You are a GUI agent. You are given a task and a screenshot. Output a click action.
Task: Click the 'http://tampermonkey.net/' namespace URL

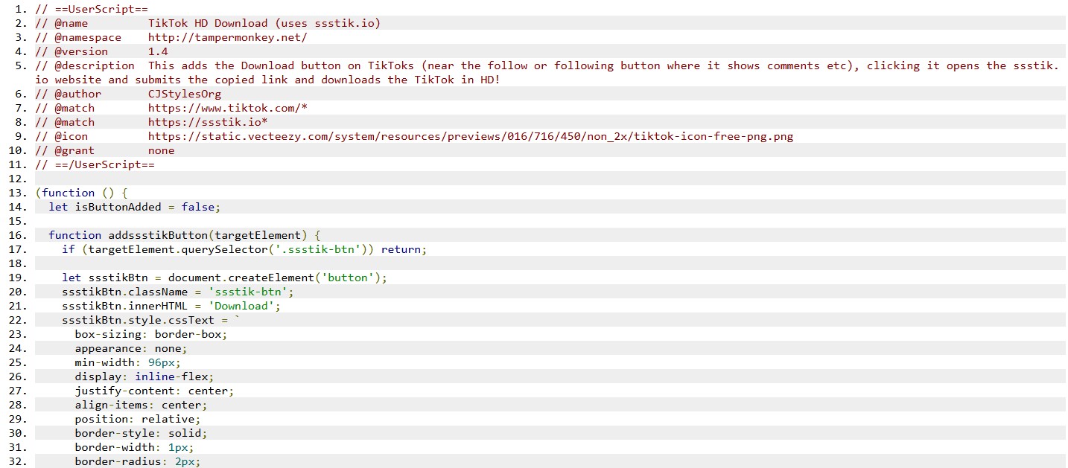point(228,37)
